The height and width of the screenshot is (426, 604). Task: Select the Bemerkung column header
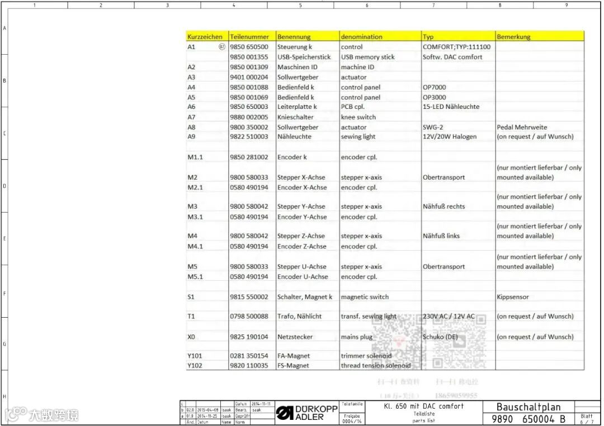513,36
